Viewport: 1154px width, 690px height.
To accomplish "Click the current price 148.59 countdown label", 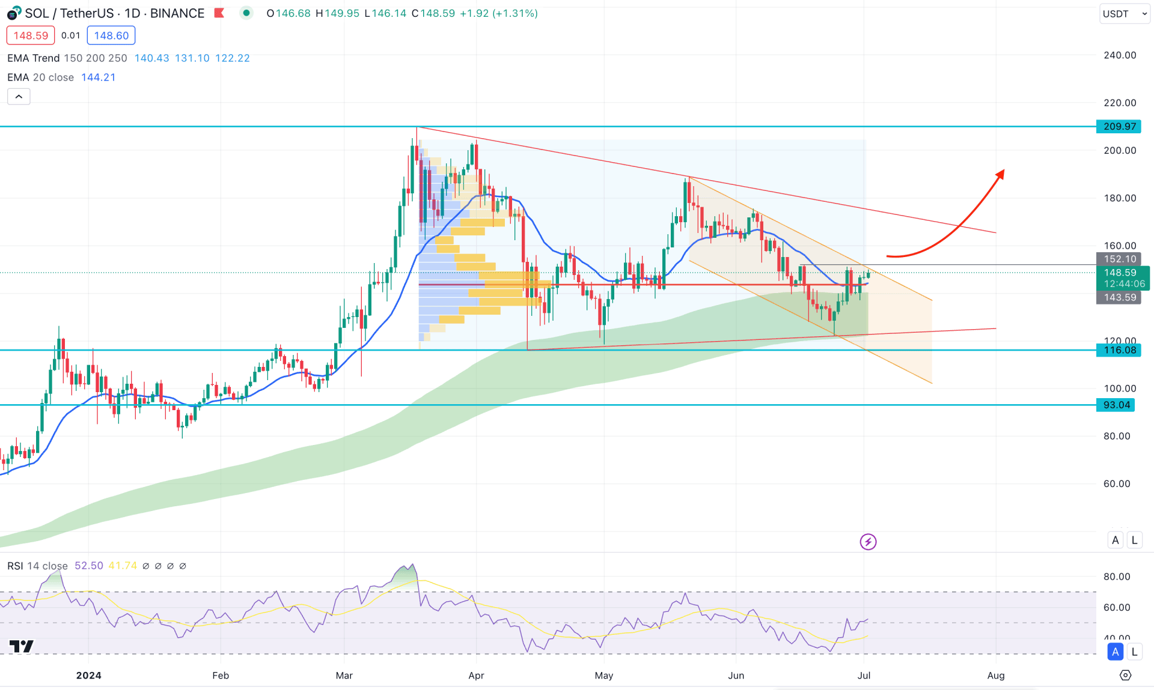I will [1123, 278].
